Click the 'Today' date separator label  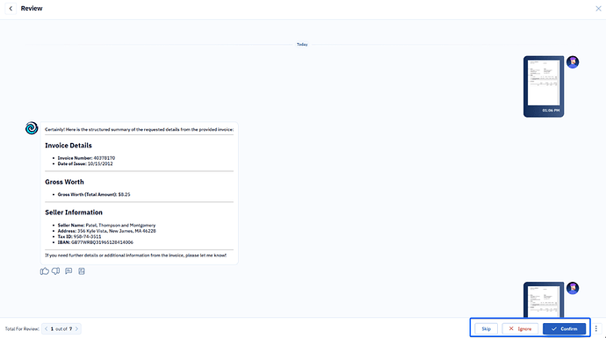click(x=302, y=45)
